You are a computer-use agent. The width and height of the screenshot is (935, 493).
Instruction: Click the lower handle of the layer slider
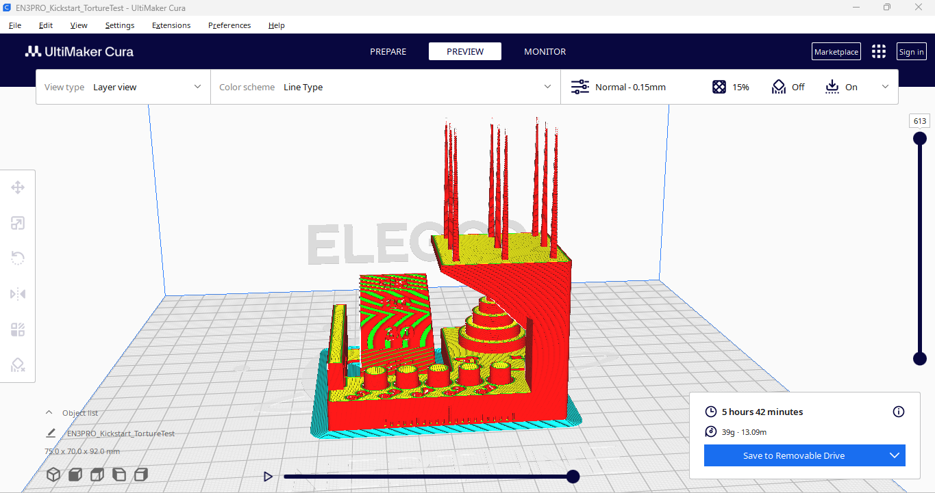pyautogui.click(x=920, y=359)
